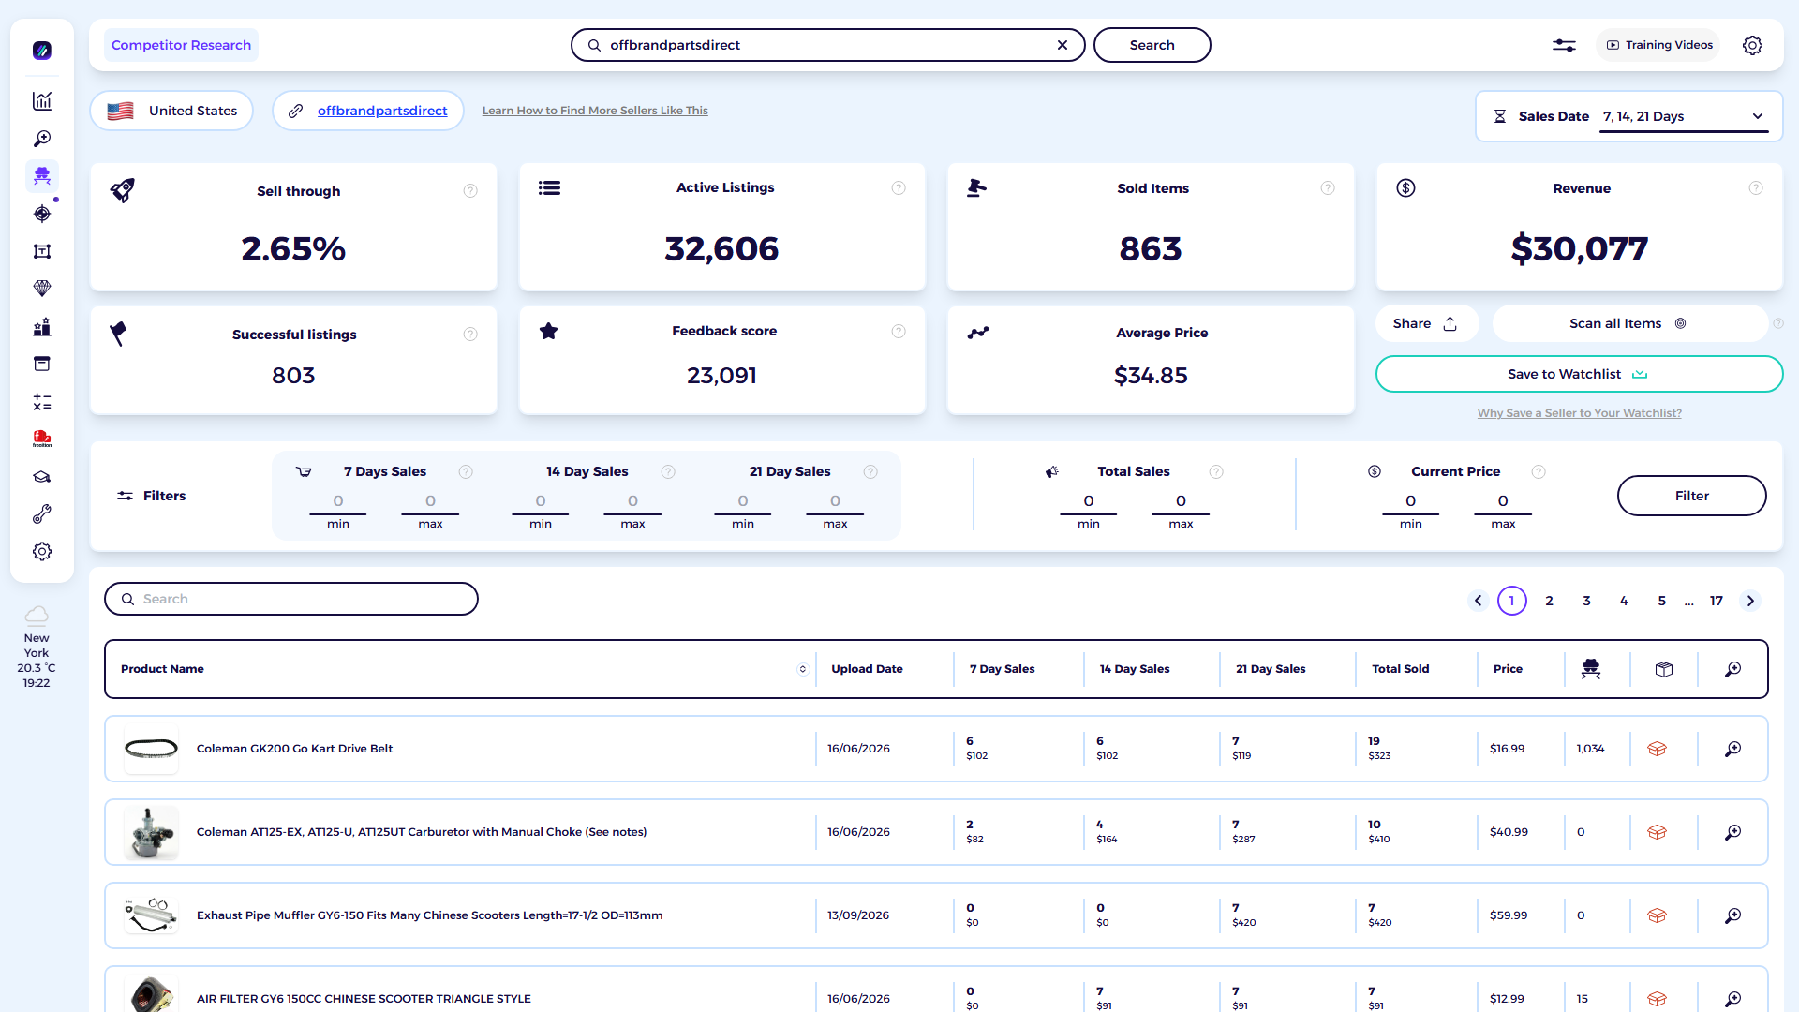Go to page 17 of results

pos(1717,601)
